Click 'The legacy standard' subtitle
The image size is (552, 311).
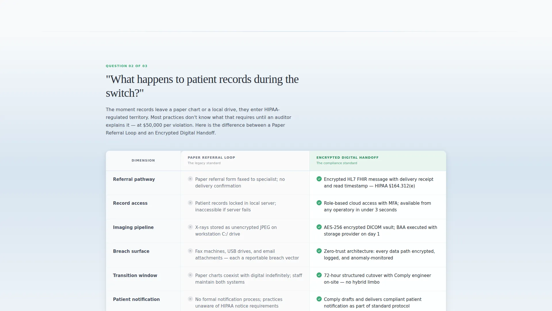pyautogui.click(x=204, y=163)
